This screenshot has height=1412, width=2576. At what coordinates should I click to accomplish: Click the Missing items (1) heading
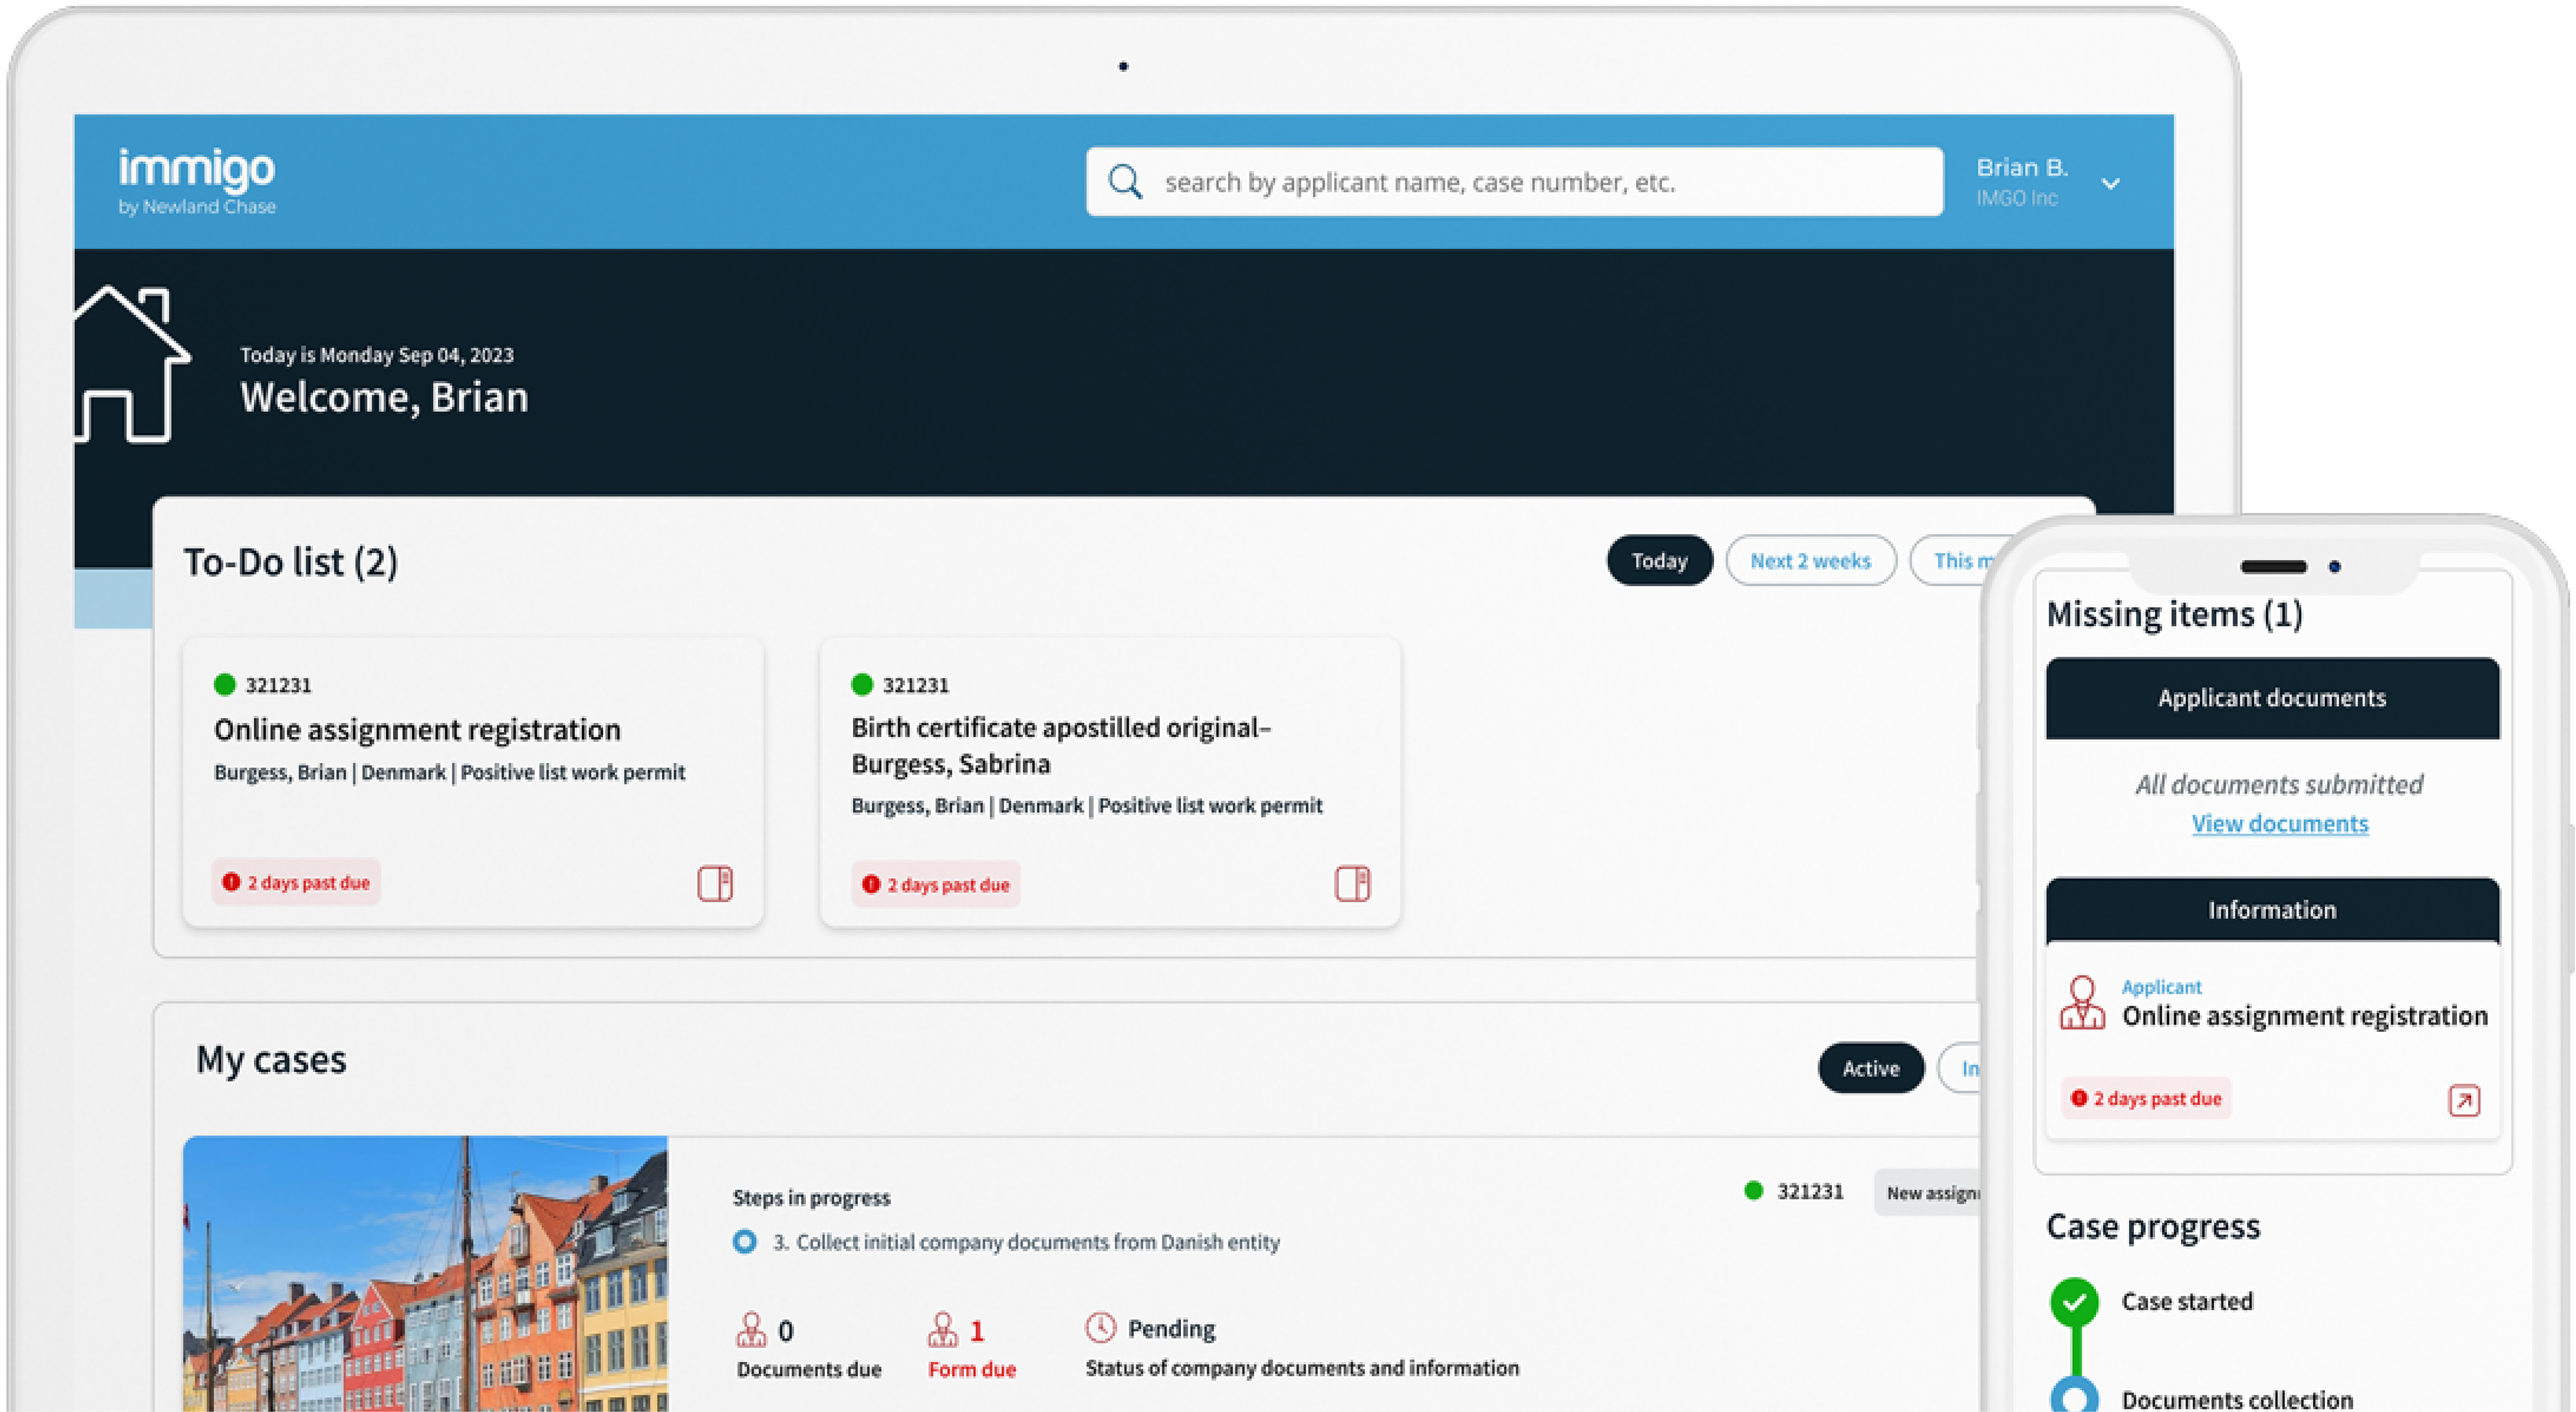pyautogui.click(x=2174, y=614)
